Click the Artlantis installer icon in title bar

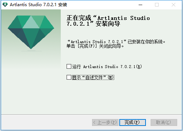(x=5, y=5)
